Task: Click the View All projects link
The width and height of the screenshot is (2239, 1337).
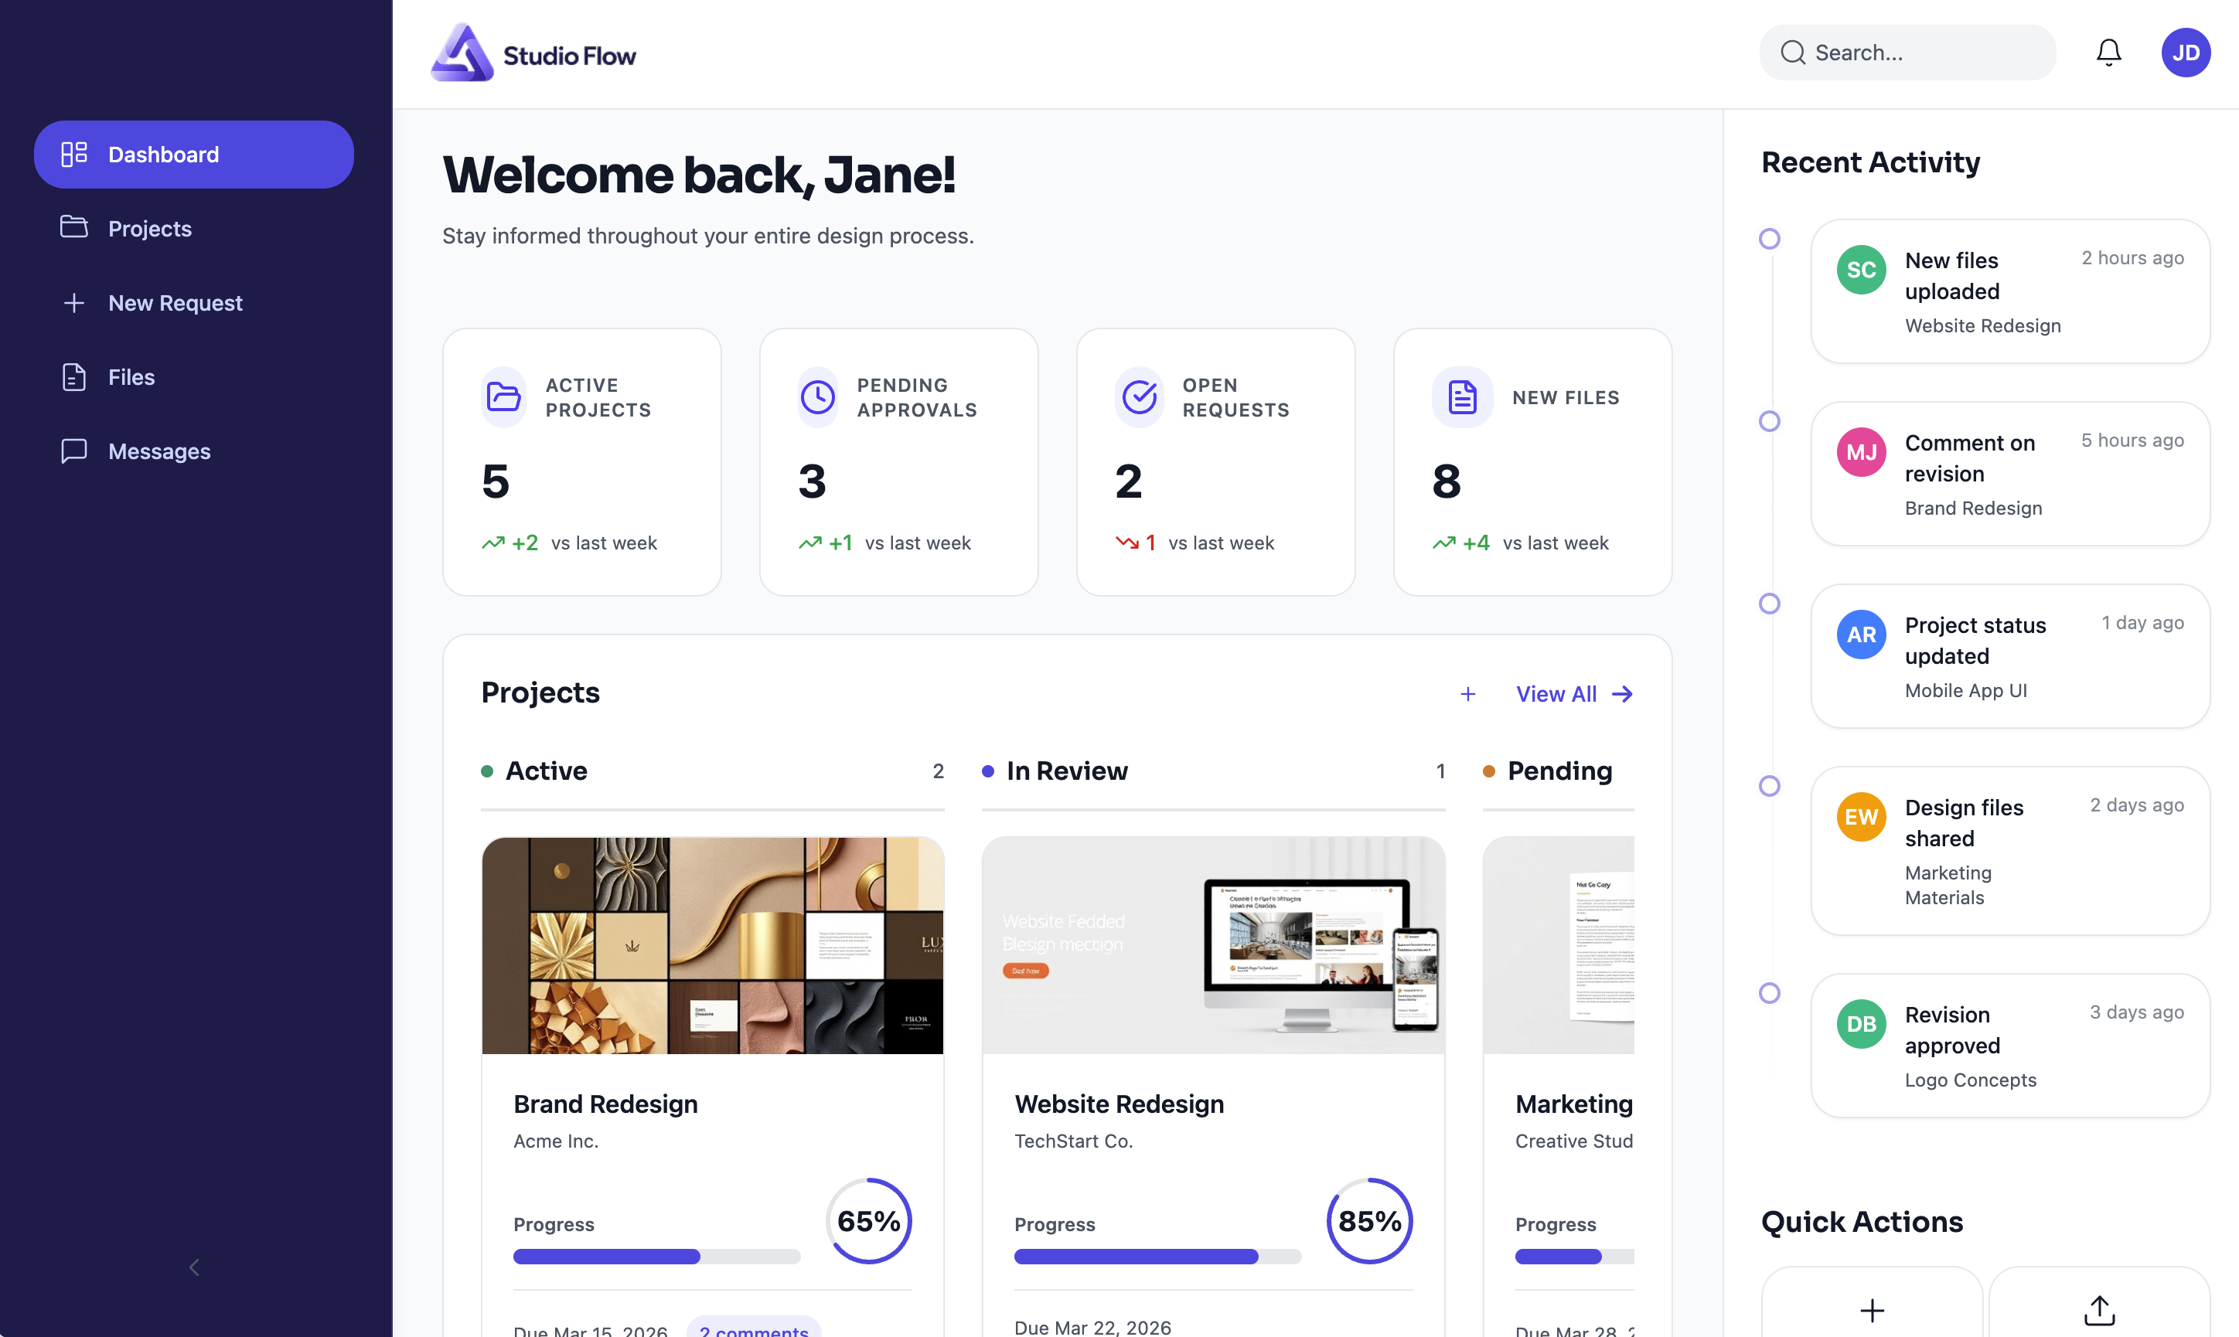Action: [1573, 694]
